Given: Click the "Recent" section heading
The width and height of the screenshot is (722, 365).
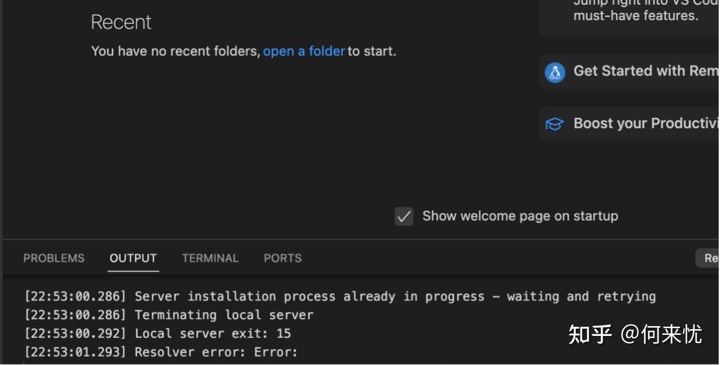Looking at the screenshot, I should tap(121, 22).
